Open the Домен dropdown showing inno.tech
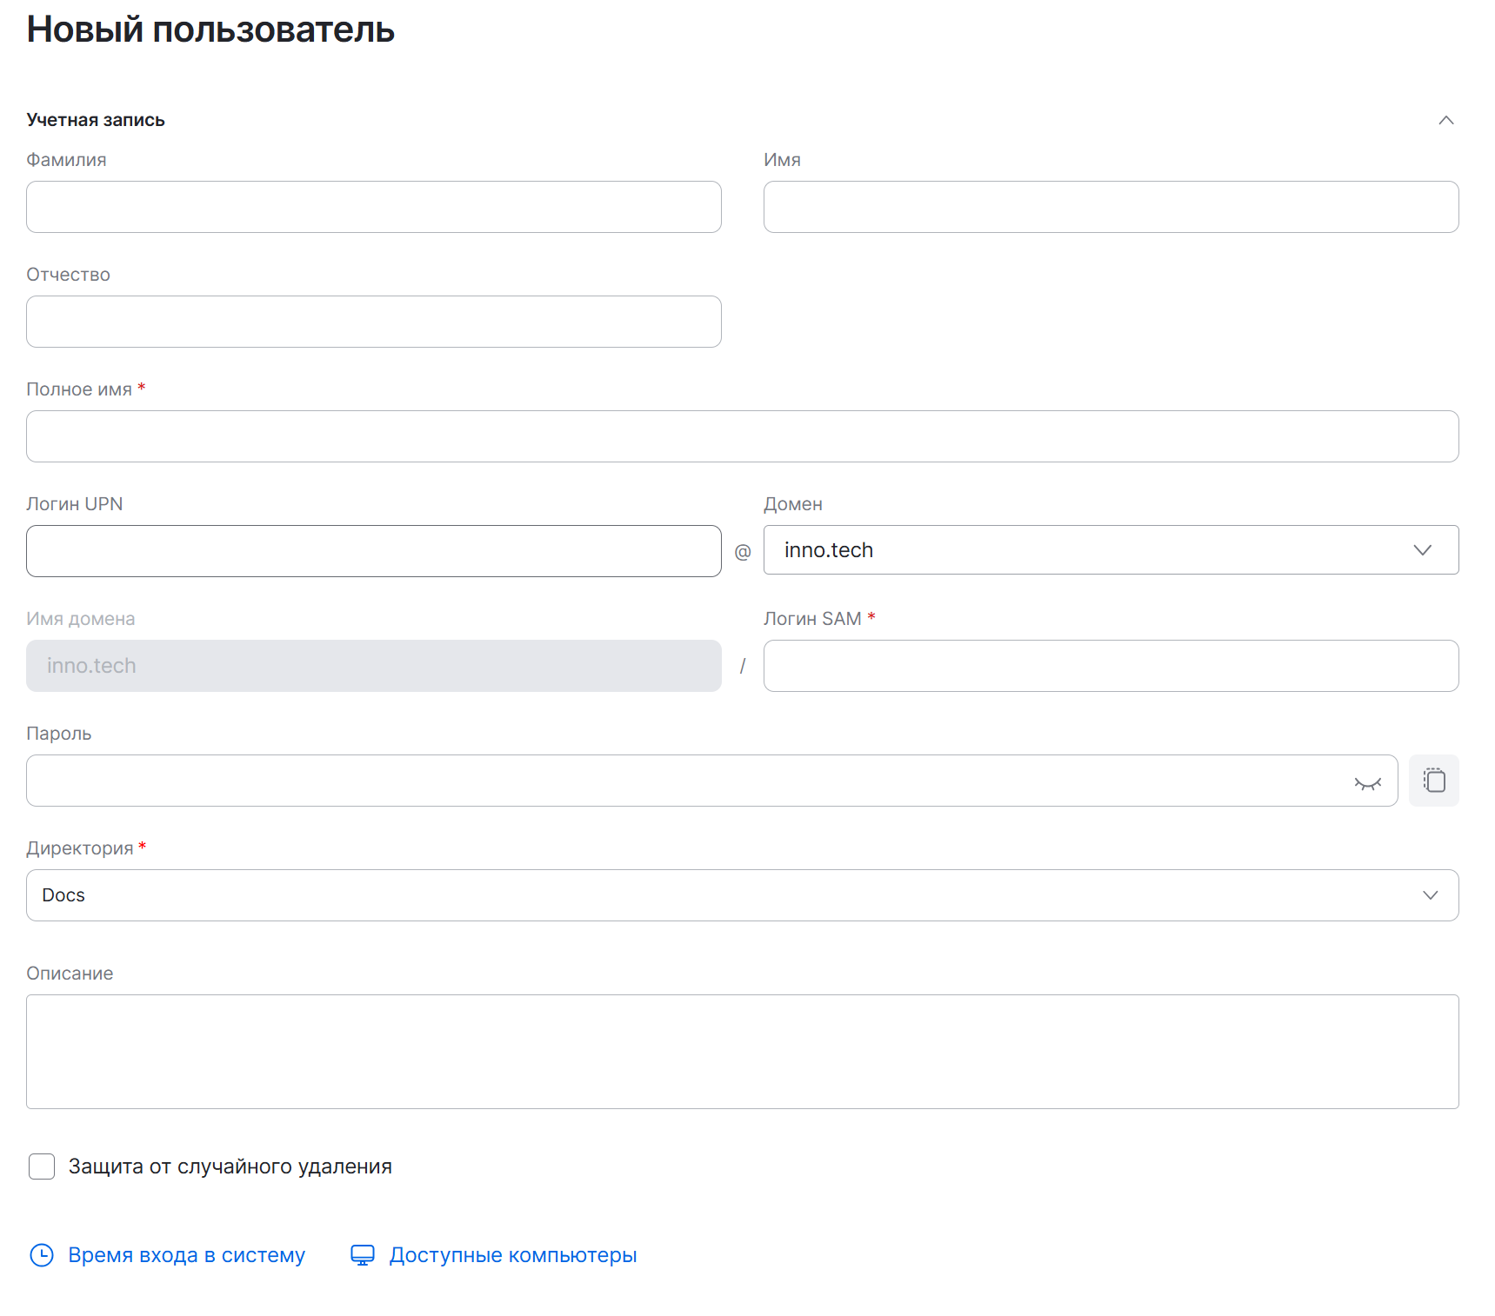The height and width of the screenshot is (1316, 1495). click(x=1087, y=550)
